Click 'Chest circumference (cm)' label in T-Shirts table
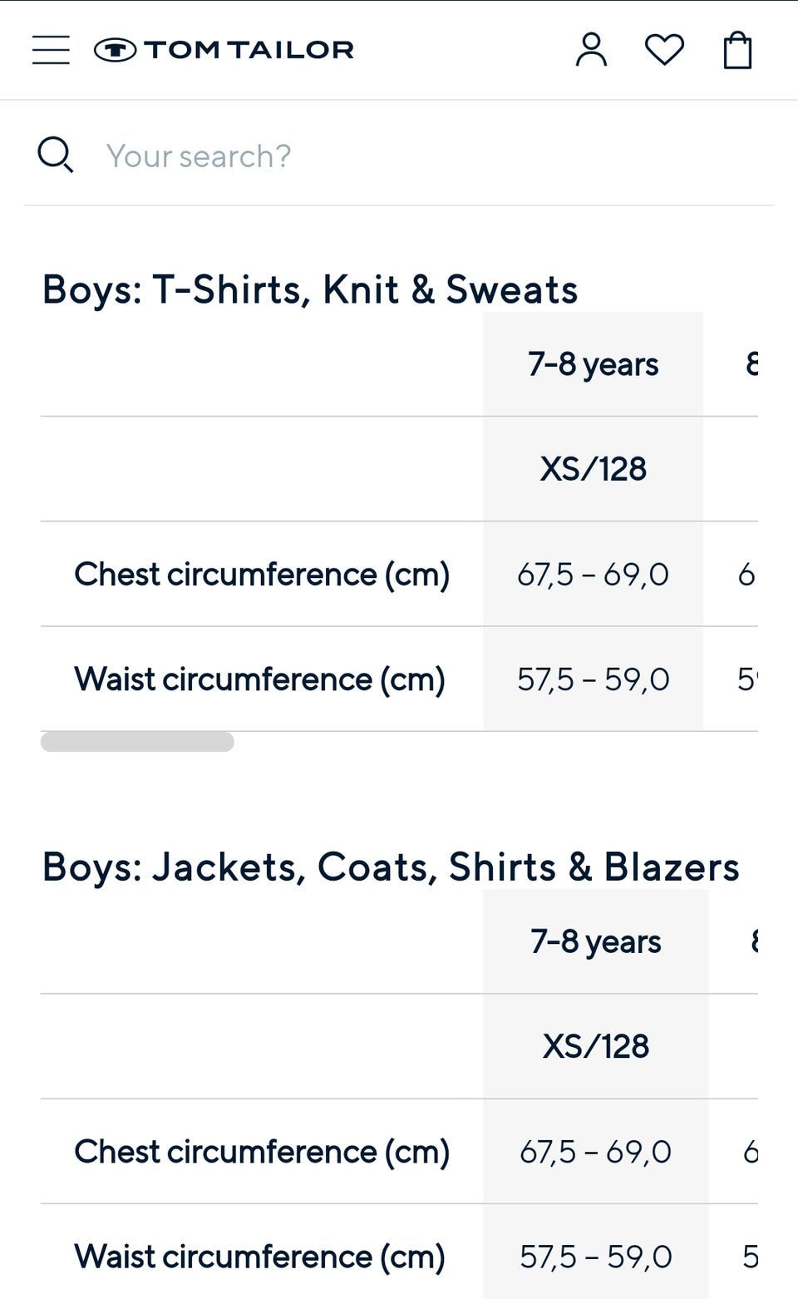The height and width of the screenshot is (1299, 798). pos(262,575)
